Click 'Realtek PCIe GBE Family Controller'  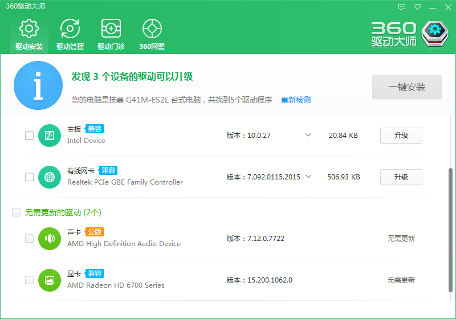125,182
